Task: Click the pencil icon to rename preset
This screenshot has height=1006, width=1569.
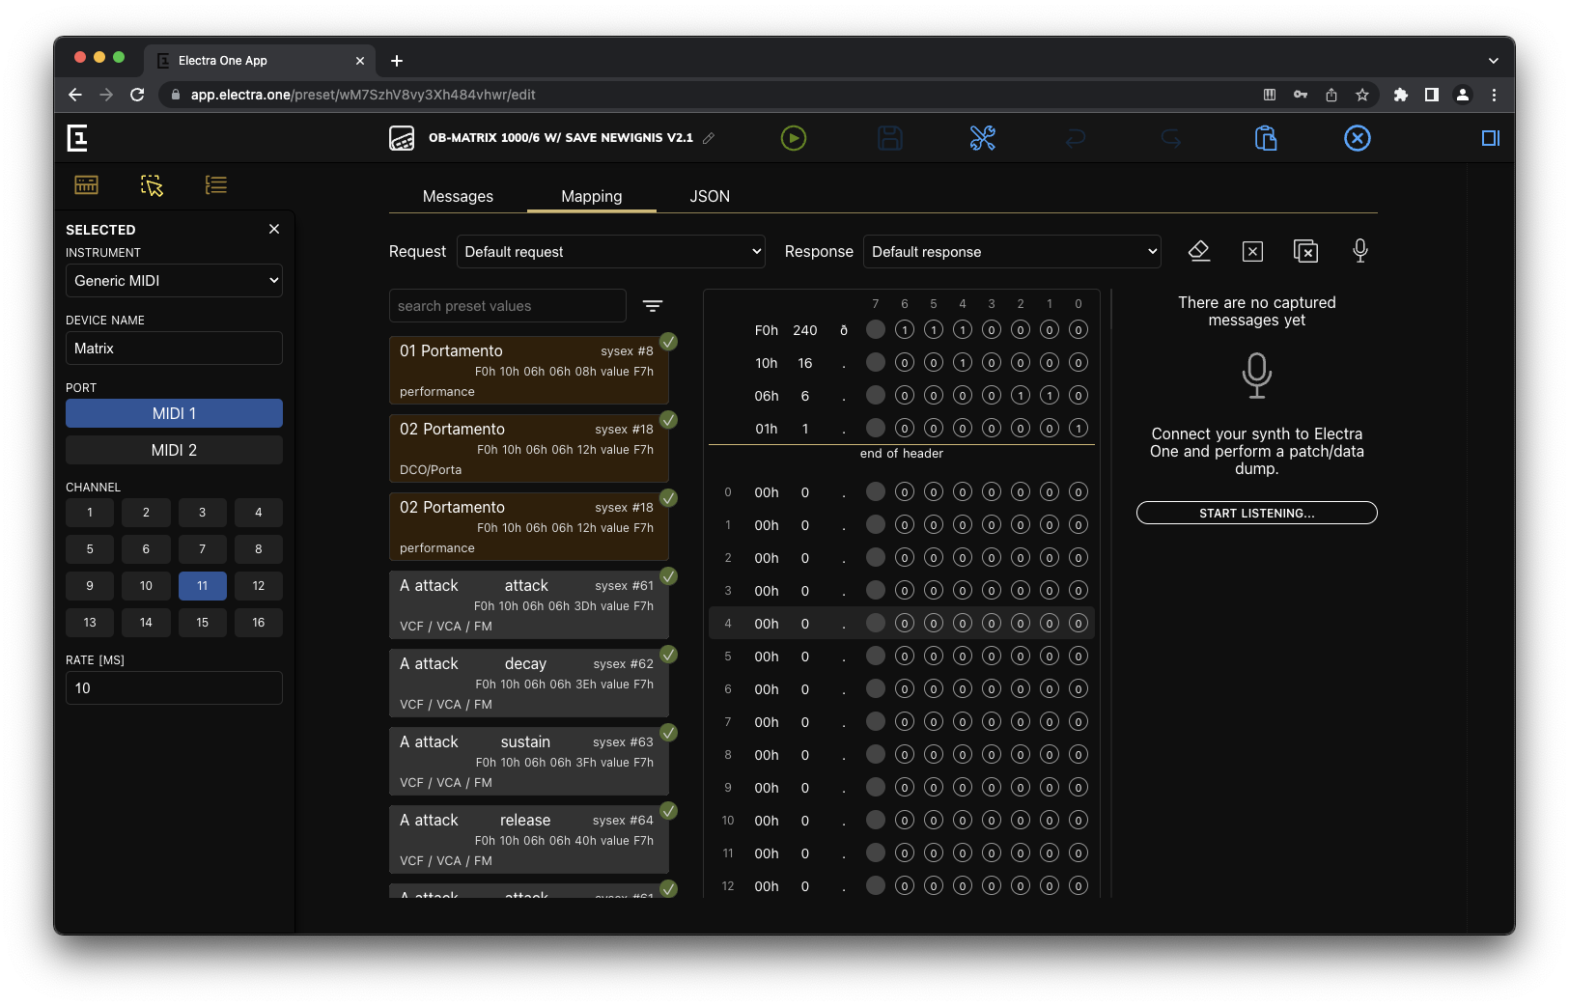Action: pos(709,138)
